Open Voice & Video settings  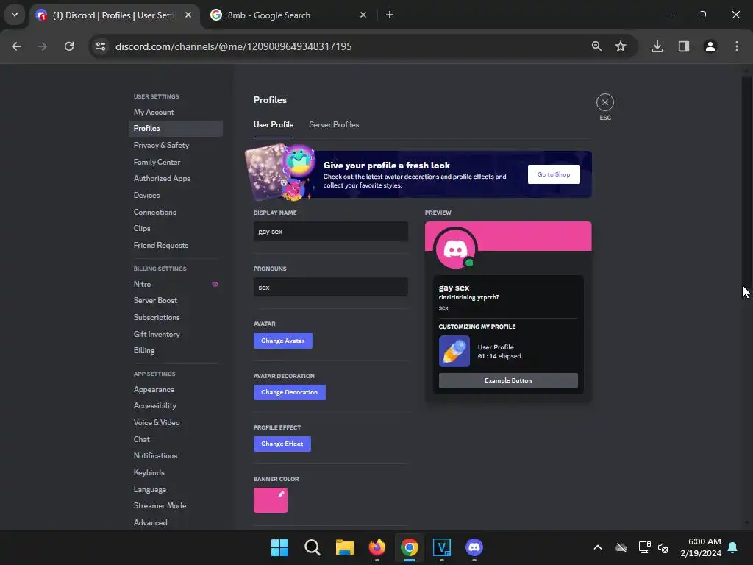pyautogui.click(x=175, y=422)
